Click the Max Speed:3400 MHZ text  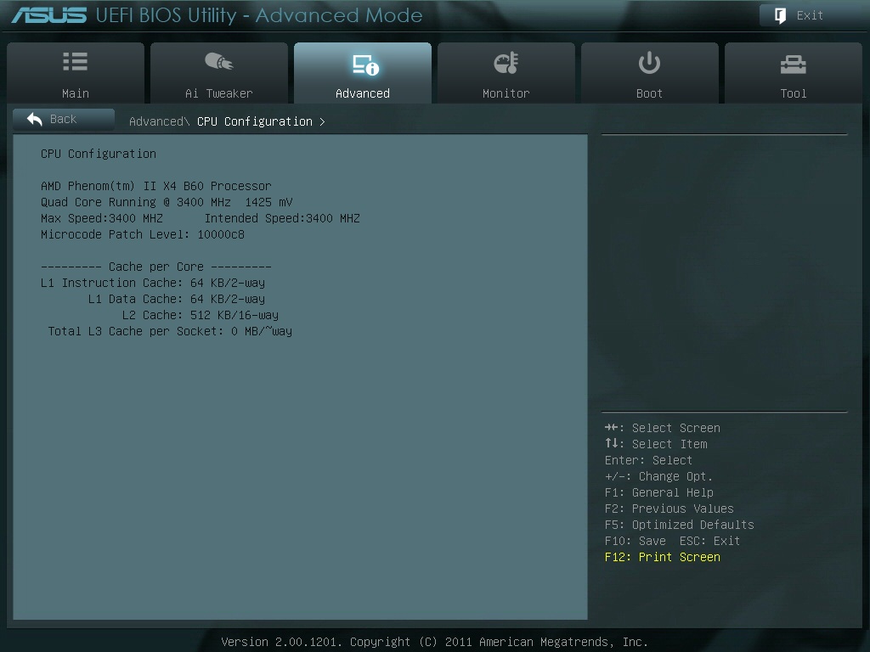(102, 218)
